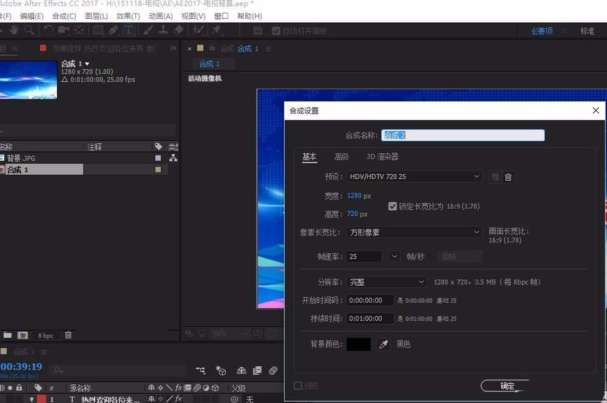Toggle 锁定长宽比为 16:9 checkbox
The width and height of the screenshot is (607, 403).
click(393, 206)
